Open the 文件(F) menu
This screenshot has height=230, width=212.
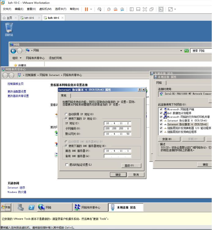click(7, 9)
